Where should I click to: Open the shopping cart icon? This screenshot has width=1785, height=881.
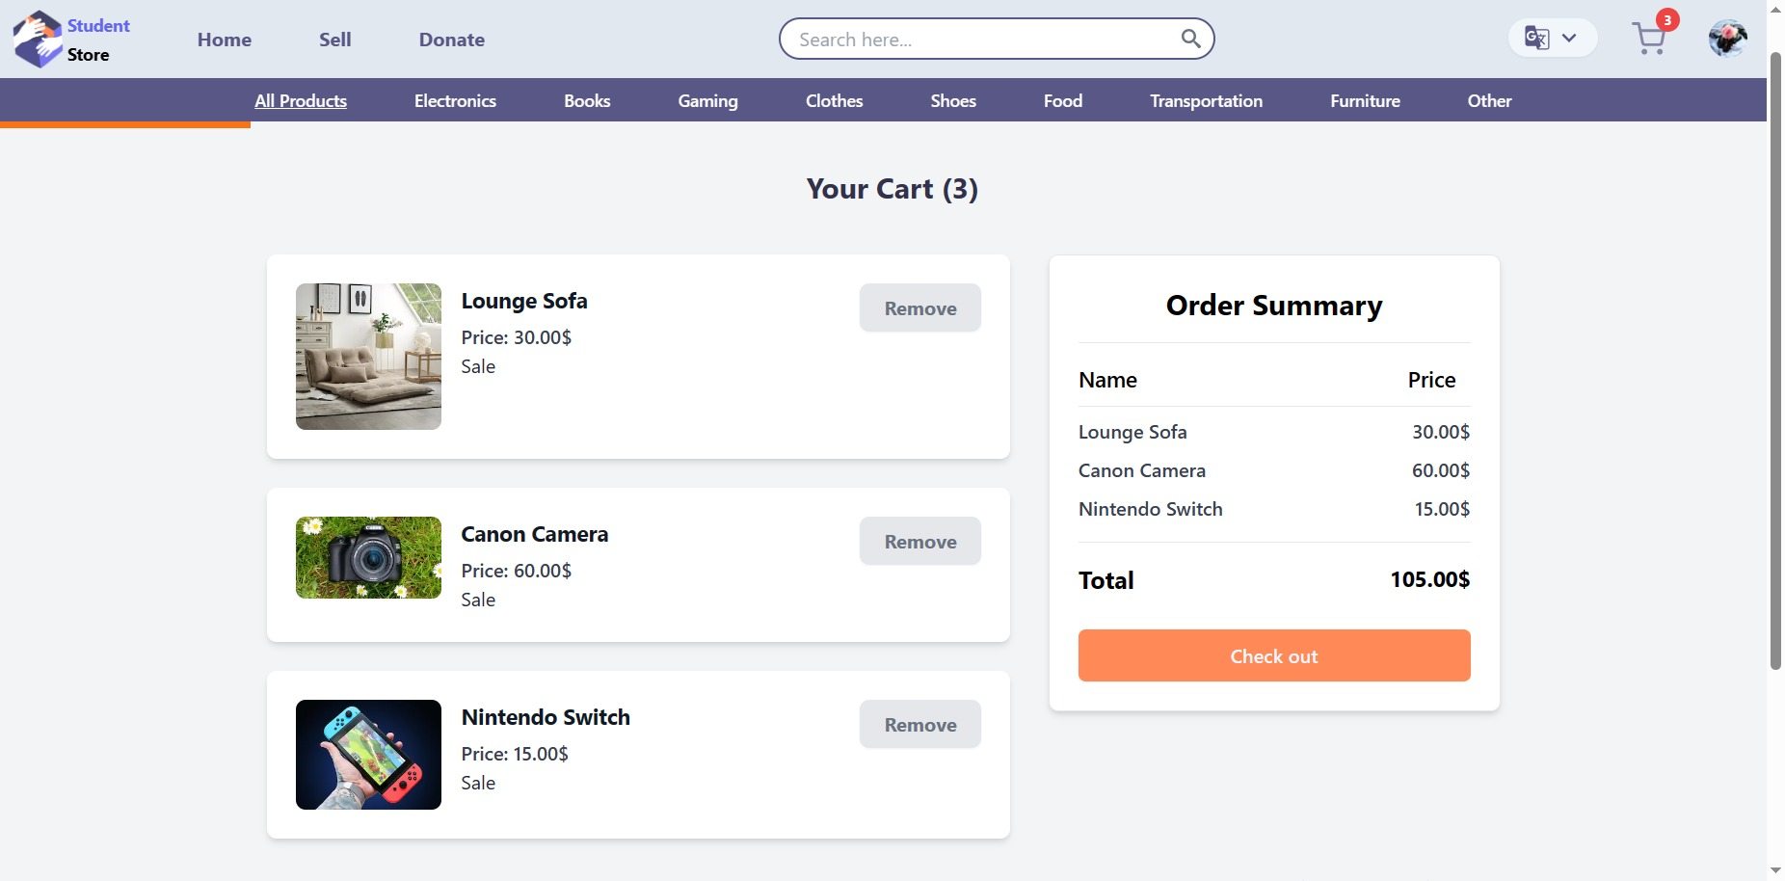pyautogui.click(x=1649, y=40)
